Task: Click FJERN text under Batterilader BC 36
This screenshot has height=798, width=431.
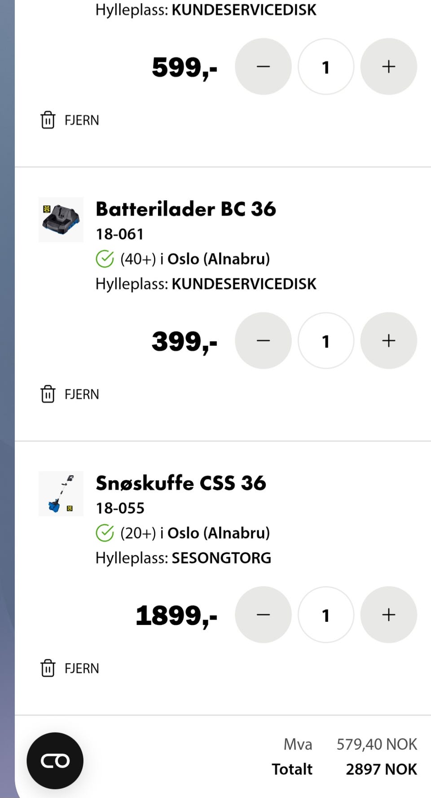Action: click(82, 394)
